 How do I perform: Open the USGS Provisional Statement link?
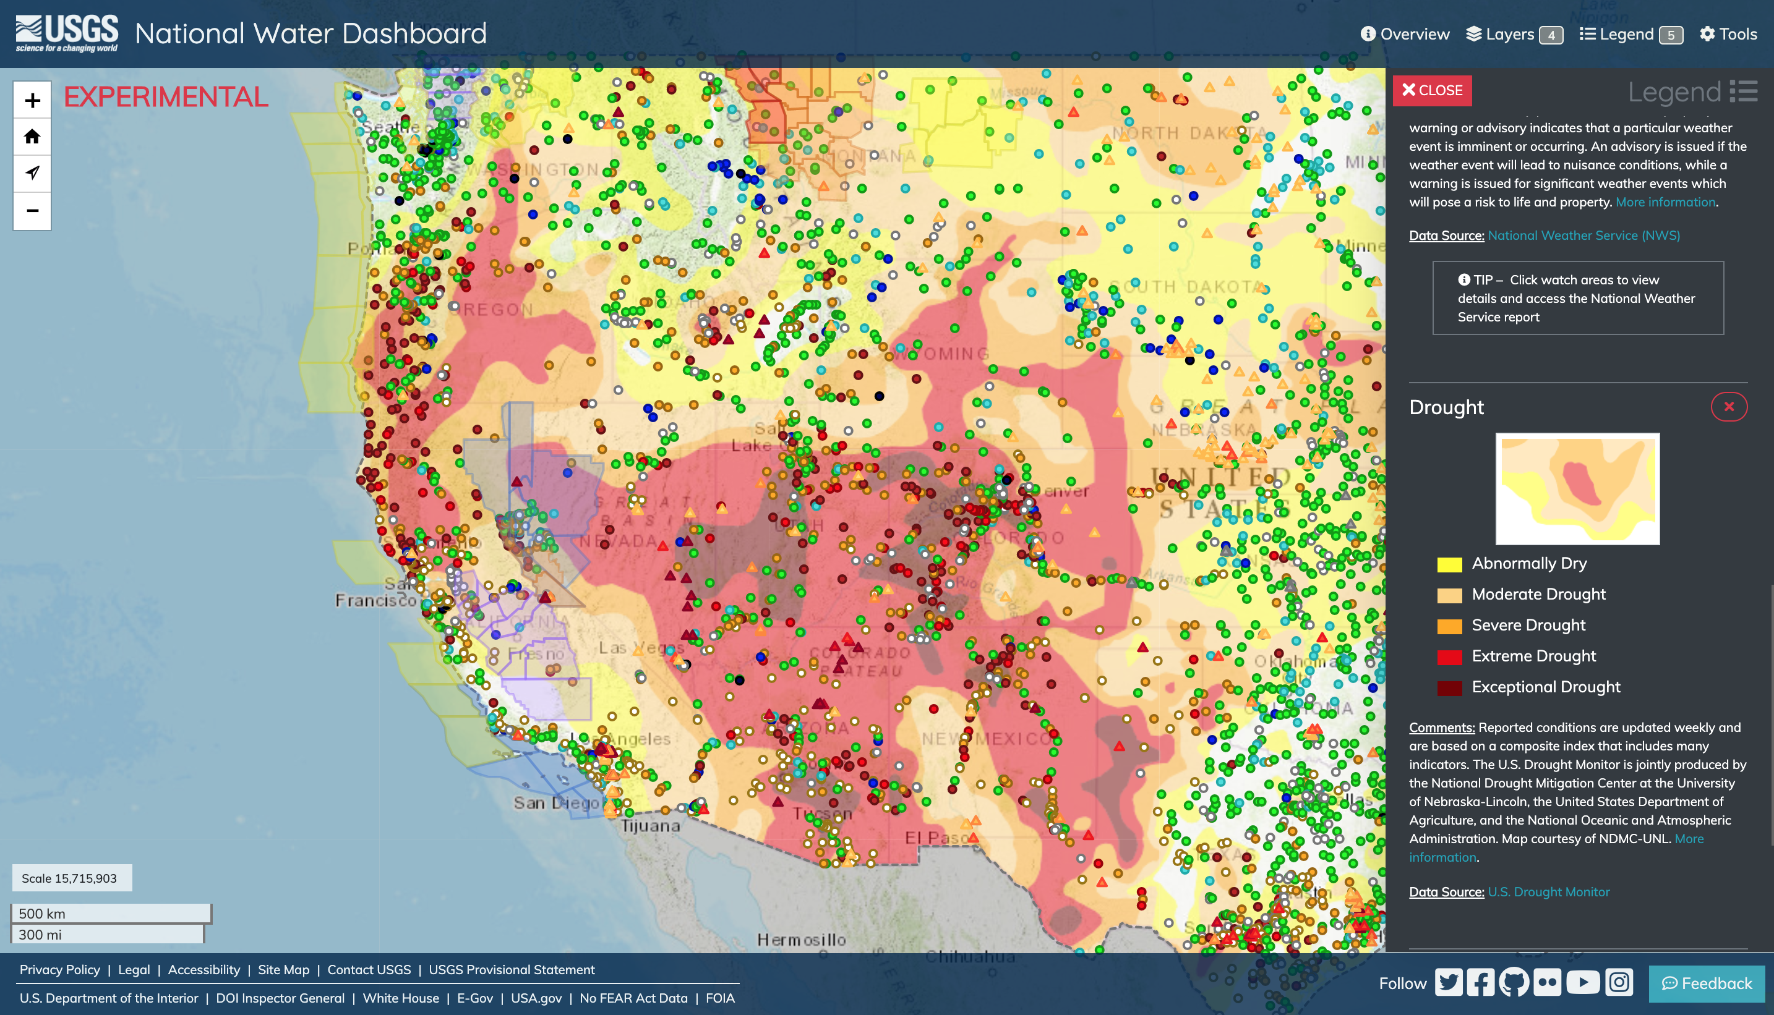tap(512, 970)
